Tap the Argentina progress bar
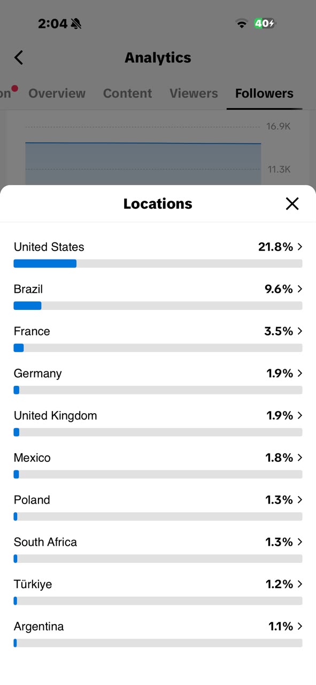The width and height of the screenshot is (316, 685). coord(158,643)
